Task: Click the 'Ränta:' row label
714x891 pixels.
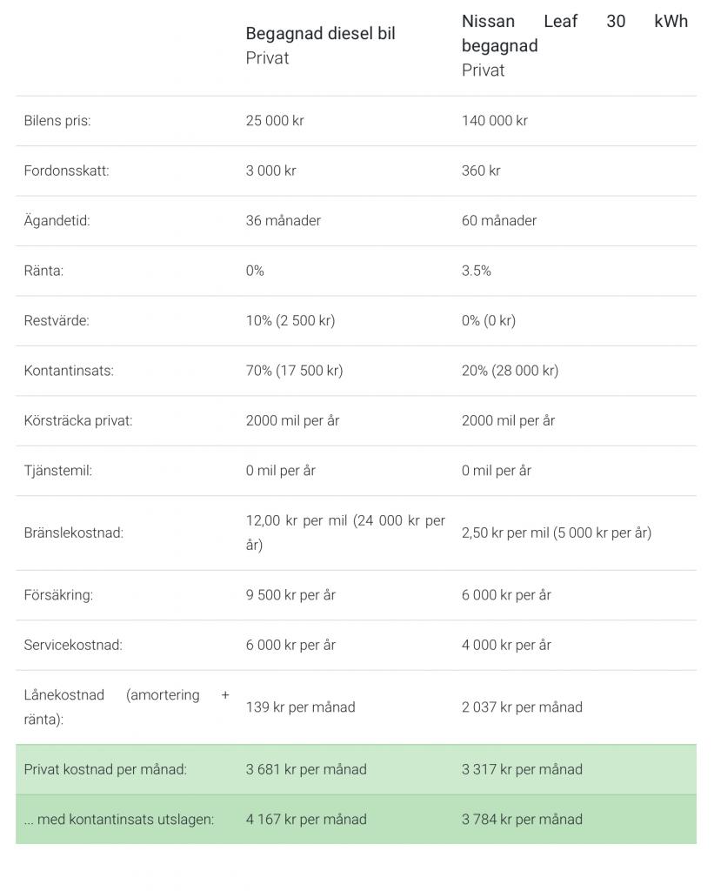Action: coord(43,271)
